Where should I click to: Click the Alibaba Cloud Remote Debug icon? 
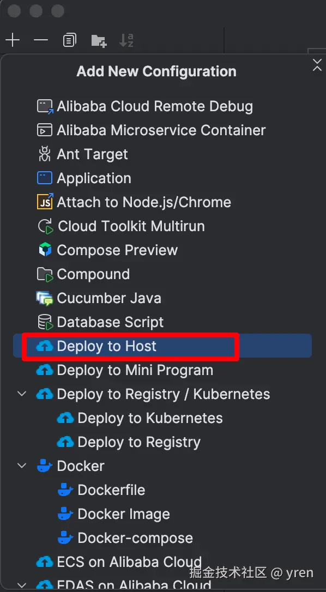click(x=45, y=106)
